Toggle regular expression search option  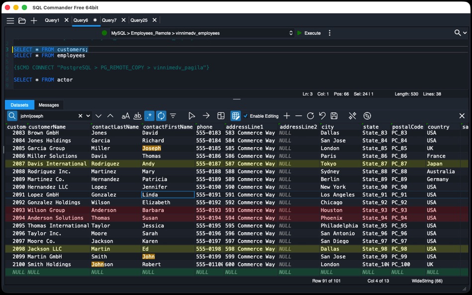[x=150, y=116]
